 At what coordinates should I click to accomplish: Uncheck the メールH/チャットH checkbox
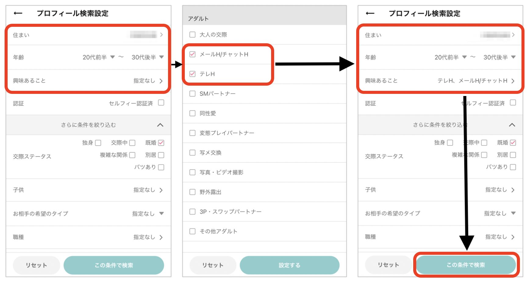(x=192, y=55)
